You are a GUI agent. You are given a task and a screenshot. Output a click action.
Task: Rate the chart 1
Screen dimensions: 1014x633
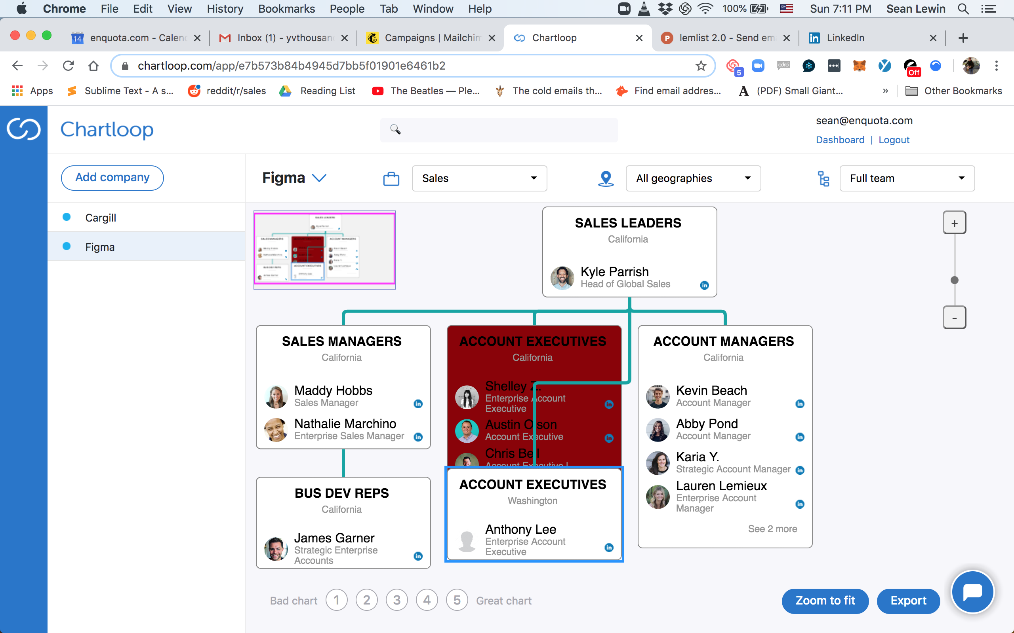click(336, 600)
